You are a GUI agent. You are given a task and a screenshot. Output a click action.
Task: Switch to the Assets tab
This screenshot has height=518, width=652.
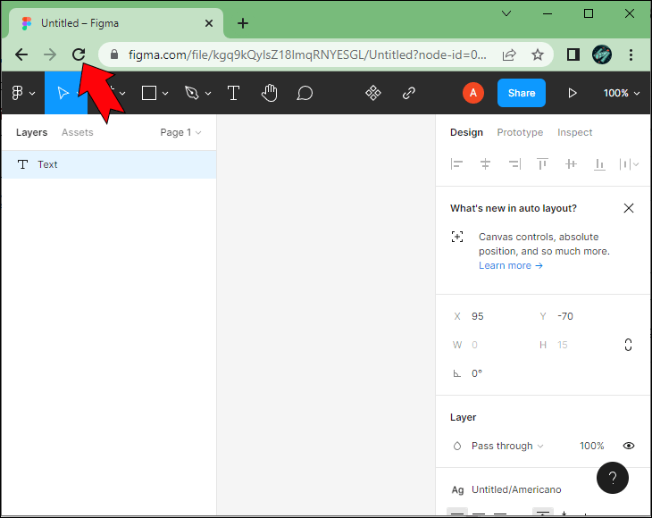coord(77,132)
